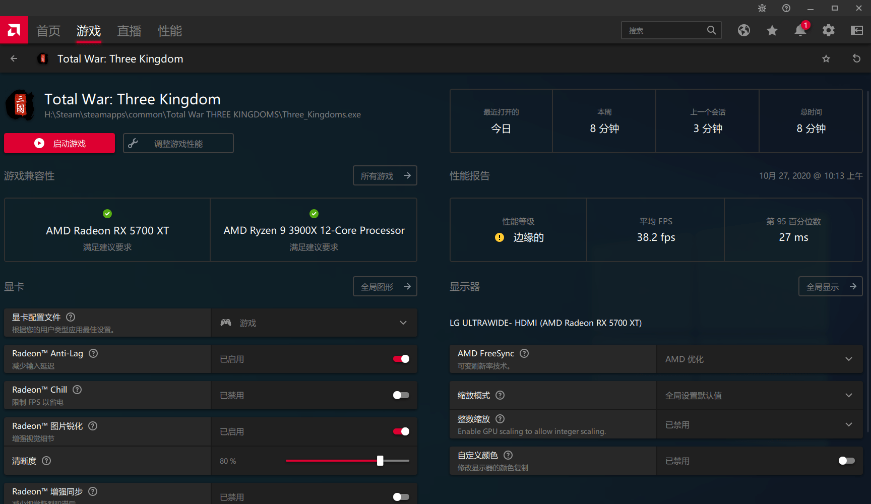871x504 pixels.
Task: Open 整数缩放 已禁用 dropdown
Action: 760,425
